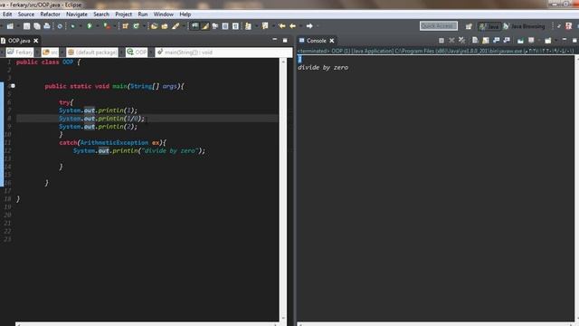Go to Last Edit Location arrow icon
The width and height of the screenshot is (579, 326).
coord(282,26)
